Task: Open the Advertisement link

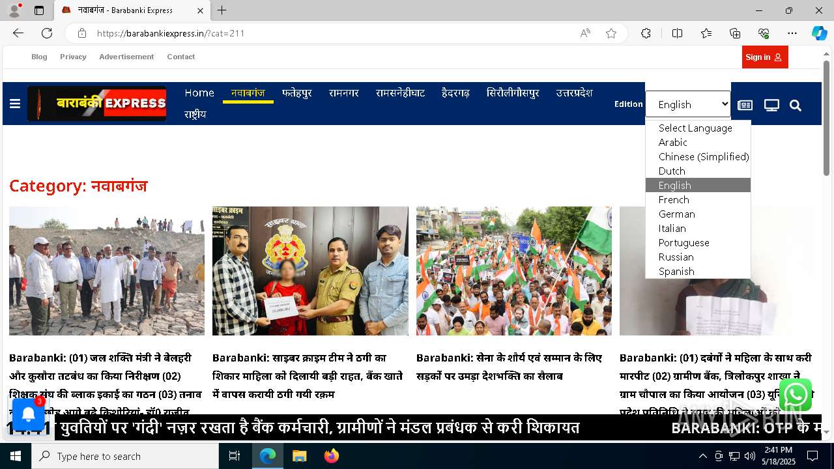Action: [126, 57]
